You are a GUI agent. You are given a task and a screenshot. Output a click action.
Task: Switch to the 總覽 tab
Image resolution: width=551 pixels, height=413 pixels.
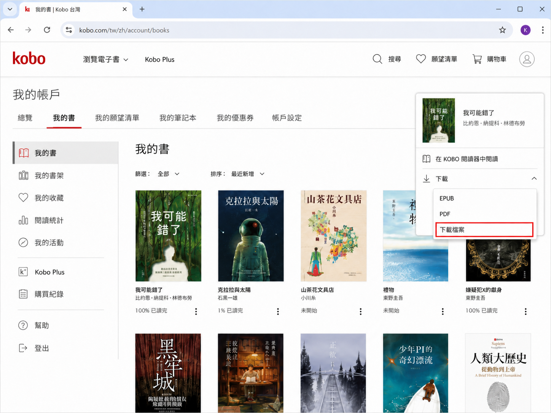pos(25,118)
